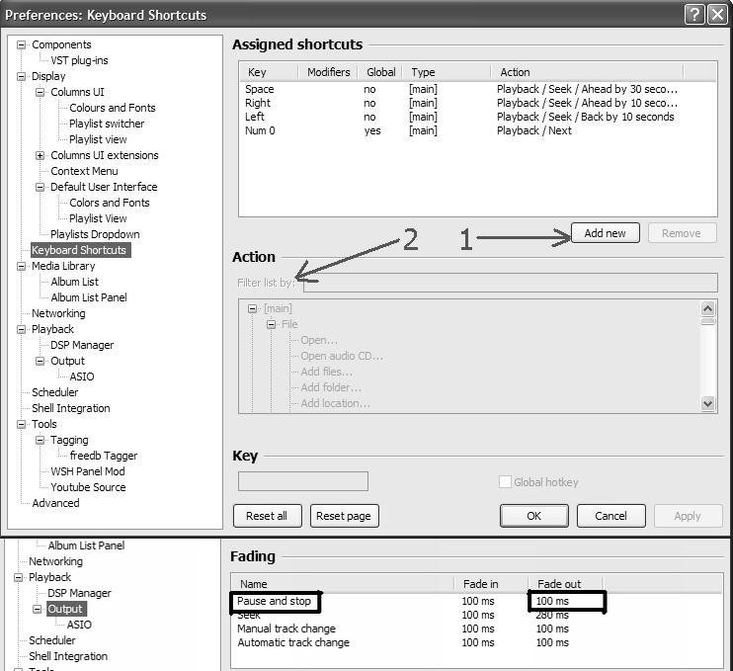Viewport: 733px width, 671px height.
Task: Collapse the Tagging tree node
Action: tap(41, 440)
